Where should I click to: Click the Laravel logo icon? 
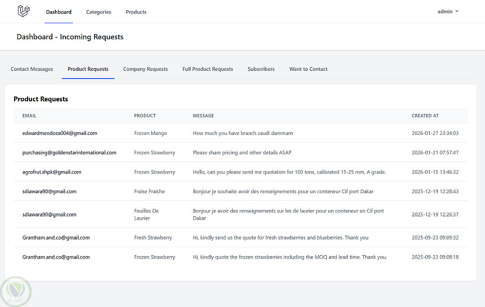pyautogui.click(x=23, y=11)
